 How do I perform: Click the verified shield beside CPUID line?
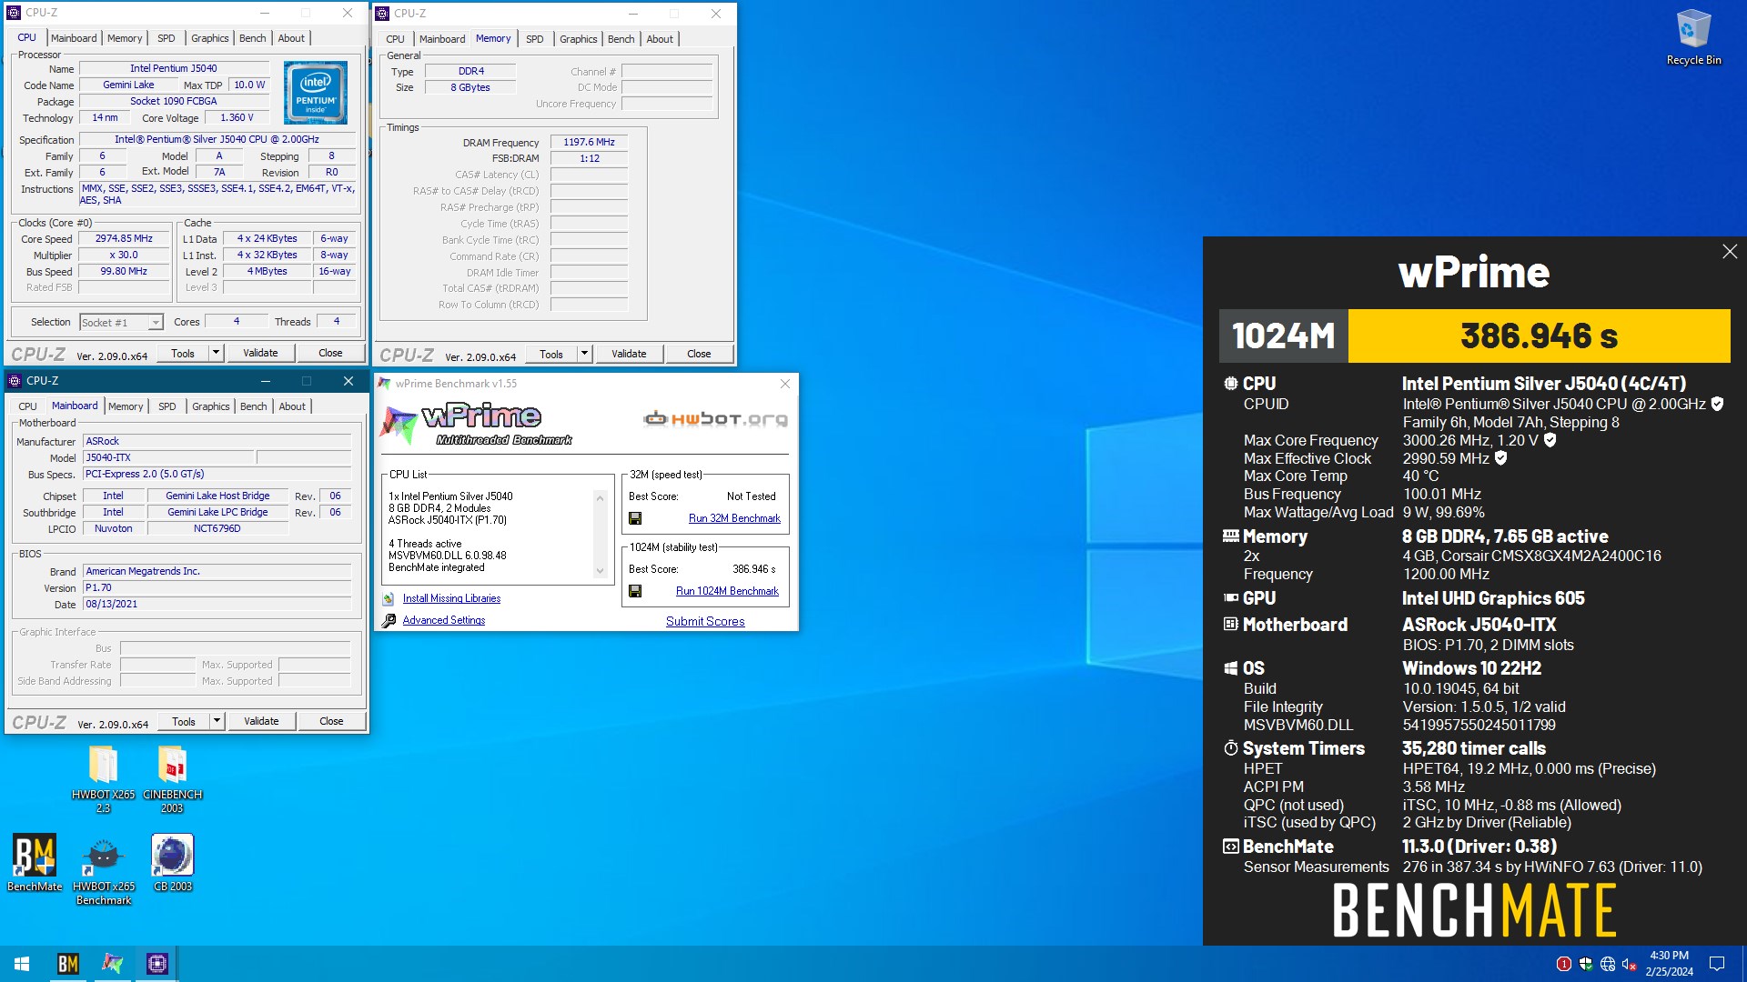point(1717,404)
